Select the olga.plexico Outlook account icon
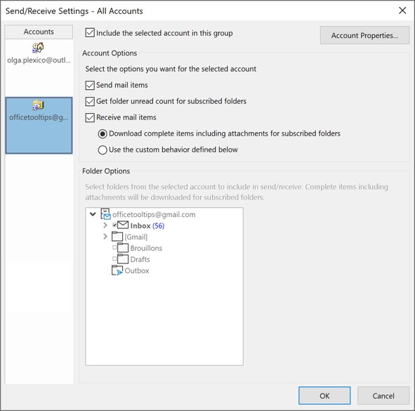Screen dimensions: 415x411 click(x=38, y=48)
